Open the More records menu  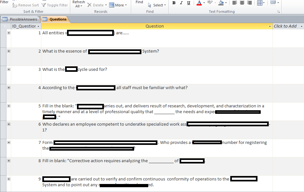pyautogui.click(x=118, y=5)
